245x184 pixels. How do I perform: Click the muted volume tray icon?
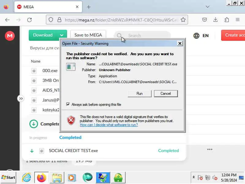pos(215,178)
